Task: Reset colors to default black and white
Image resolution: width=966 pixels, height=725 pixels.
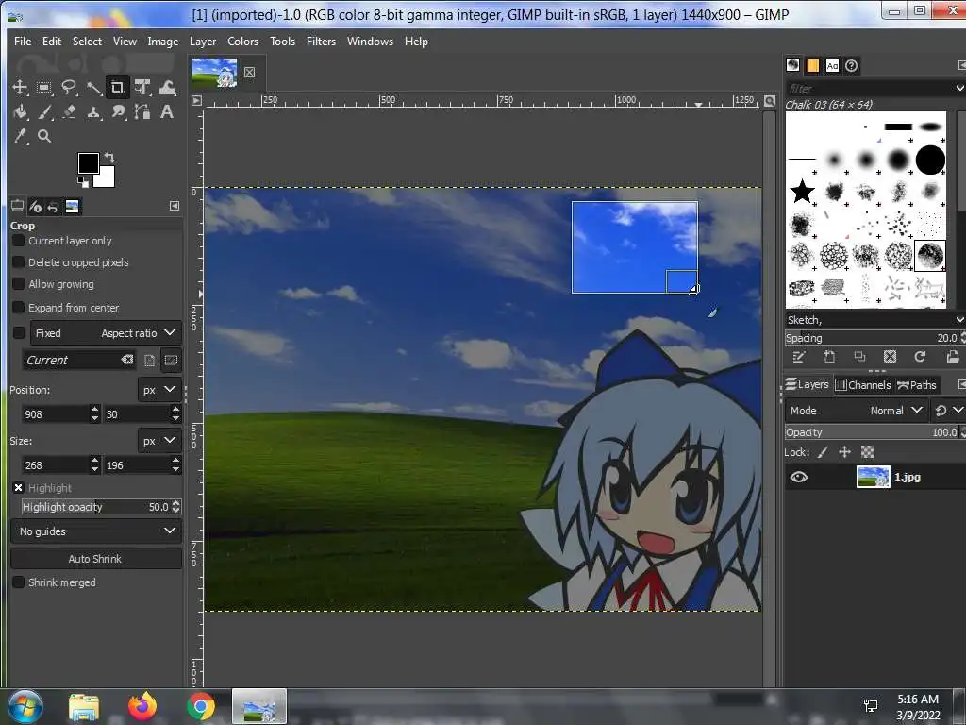Action: click(83, 181)
